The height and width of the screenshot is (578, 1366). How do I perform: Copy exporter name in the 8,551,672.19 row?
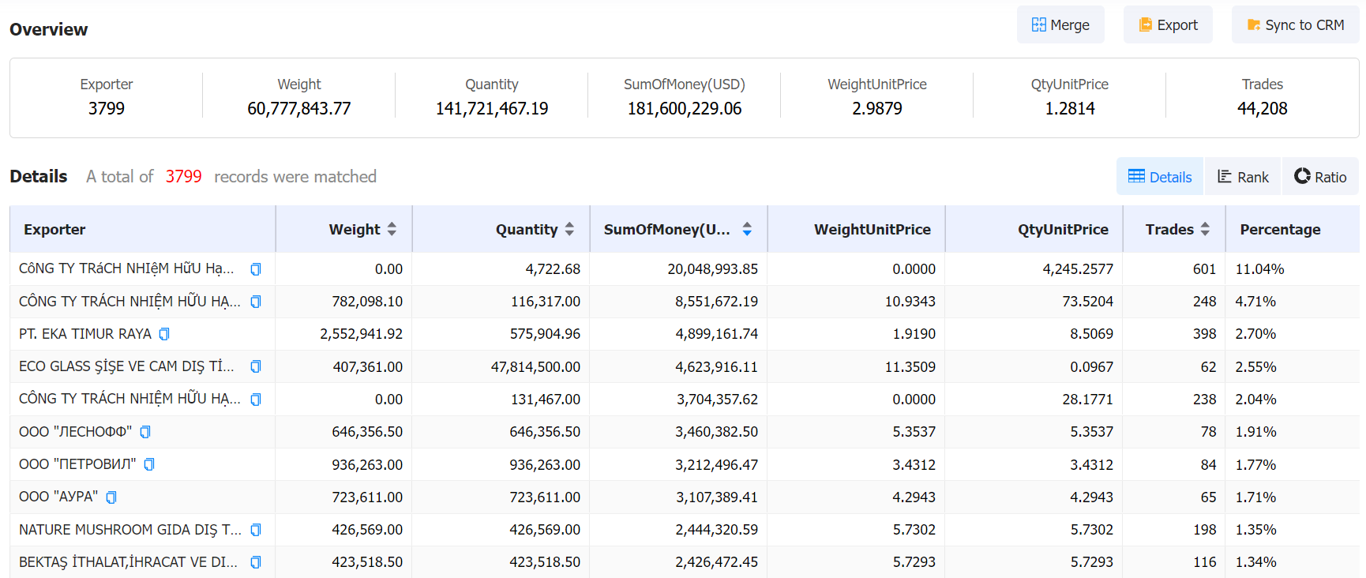pyautogui.click(x=256, y=302)
